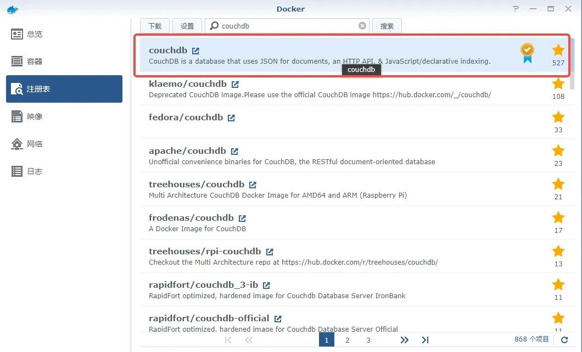Click the star icon for fedora/couchdb
The width and height of the screenshot is (582, 352).
[x=558, y=117]
